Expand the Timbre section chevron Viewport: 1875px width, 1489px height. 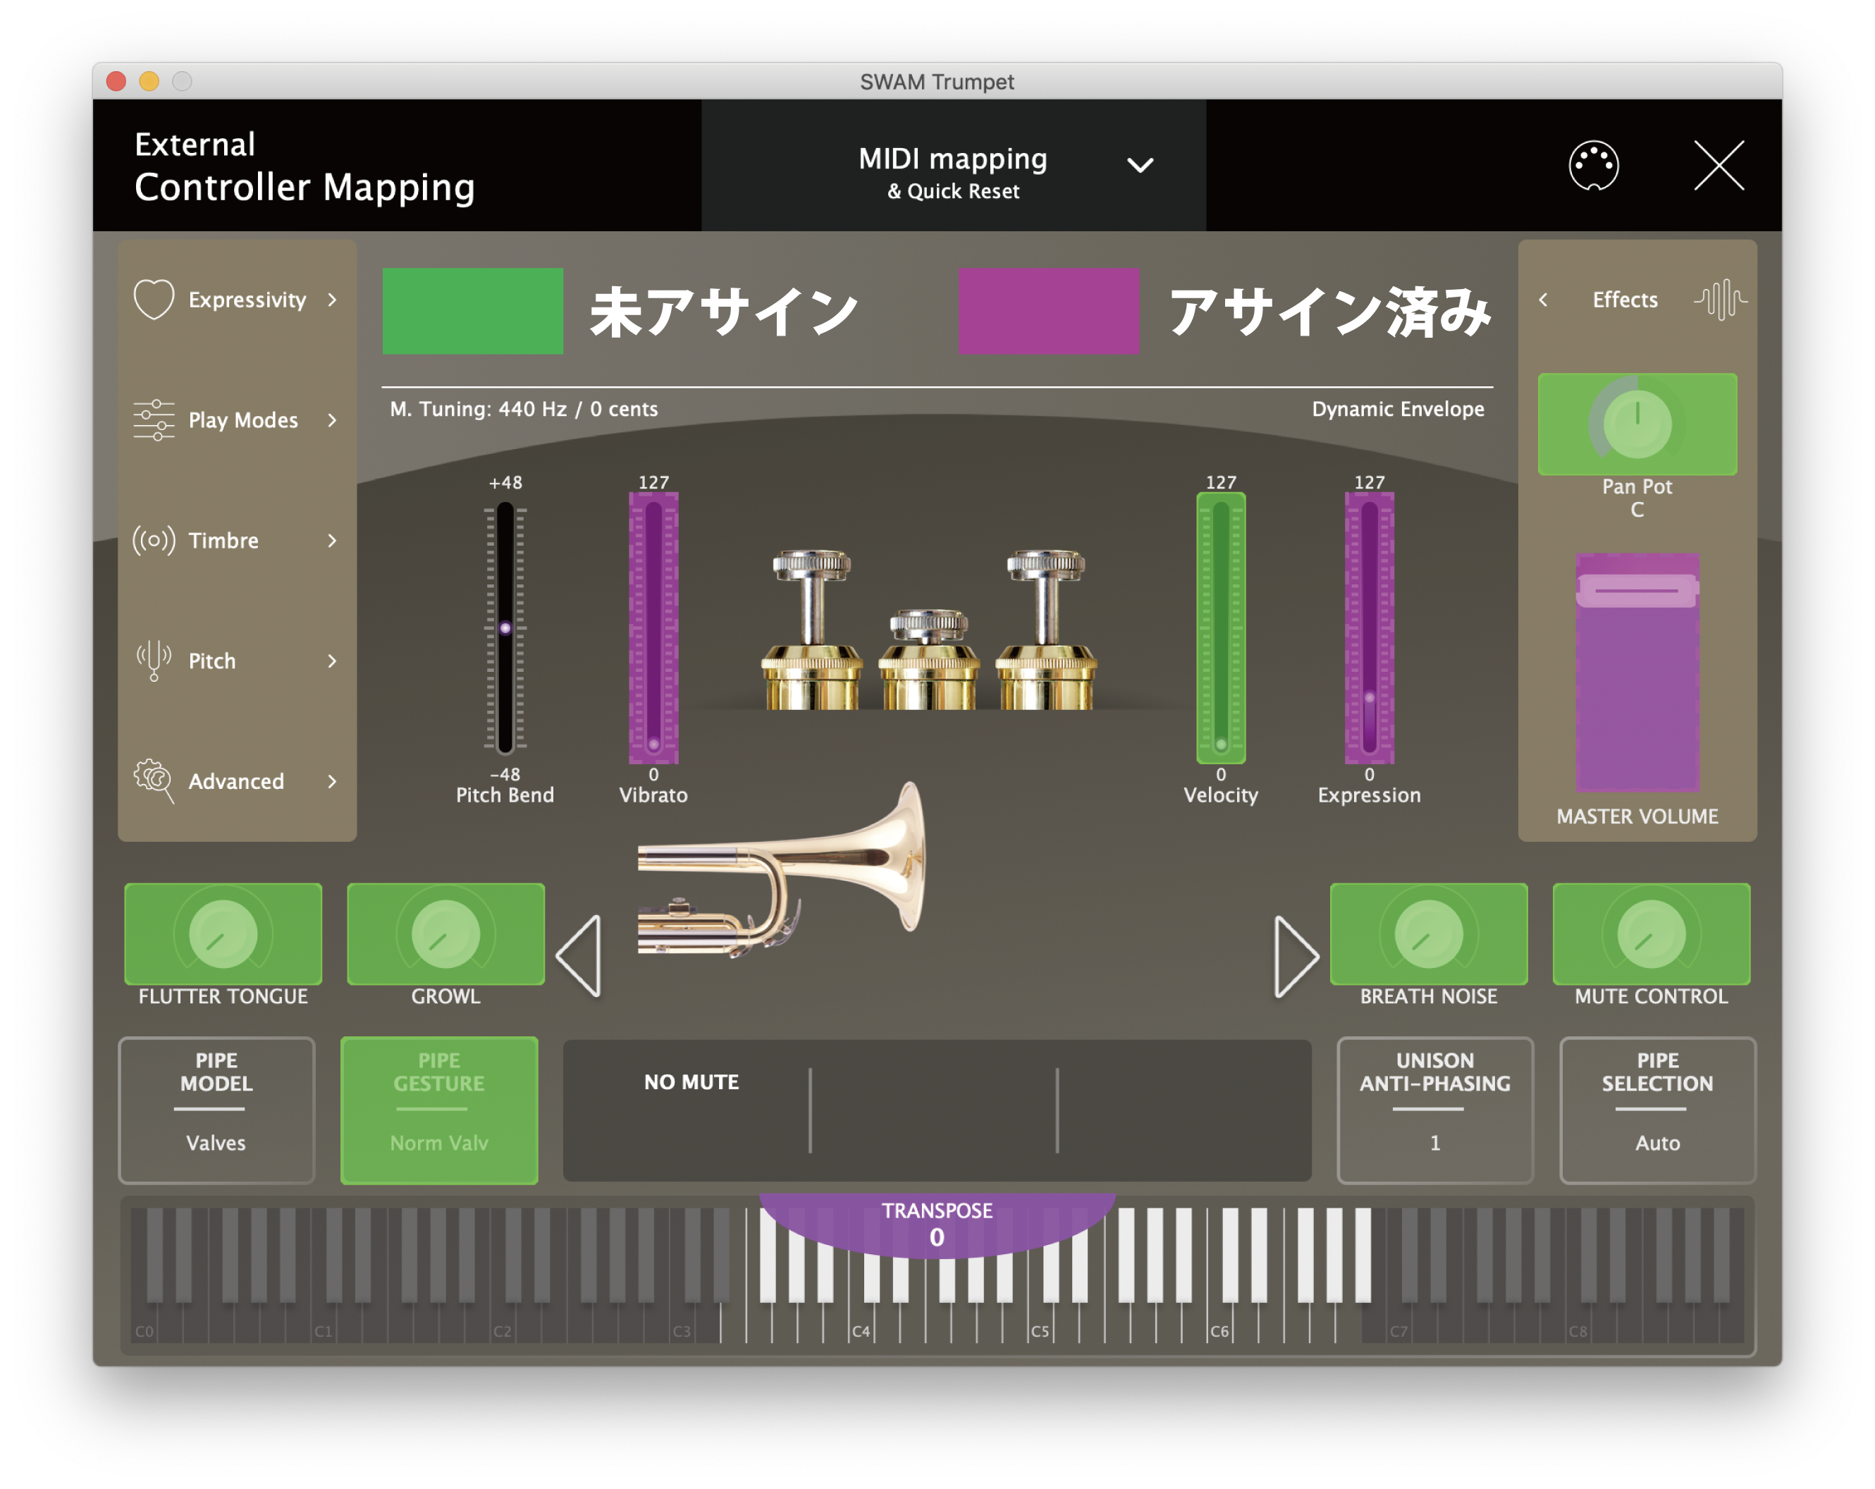(332, 540)
